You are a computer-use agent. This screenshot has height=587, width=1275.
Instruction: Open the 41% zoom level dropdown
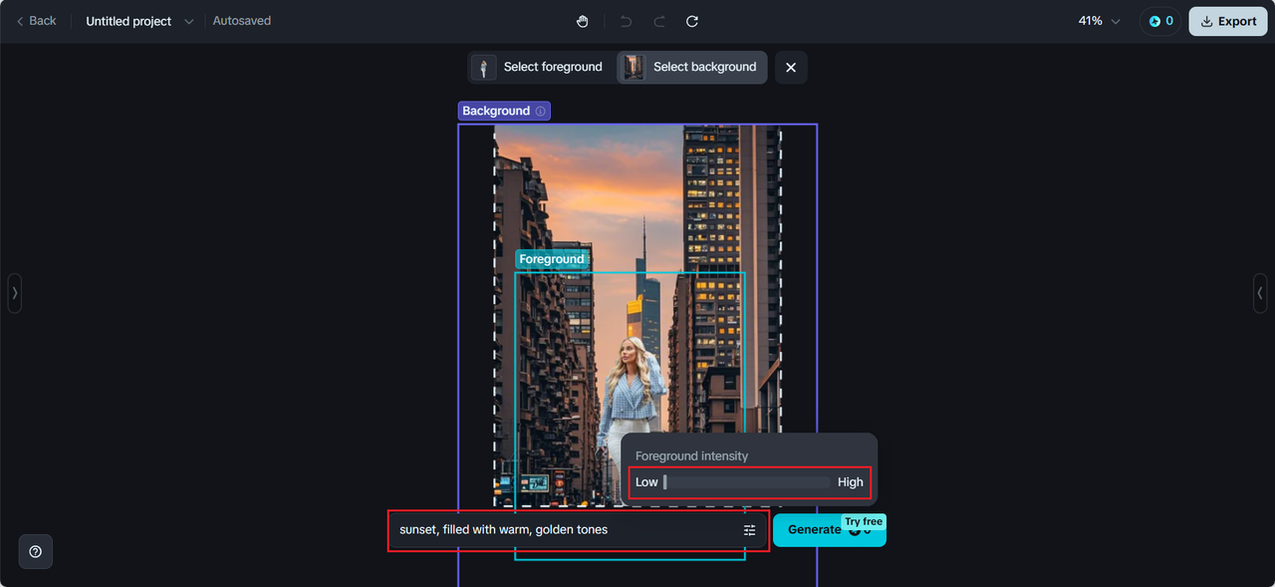1099,21
